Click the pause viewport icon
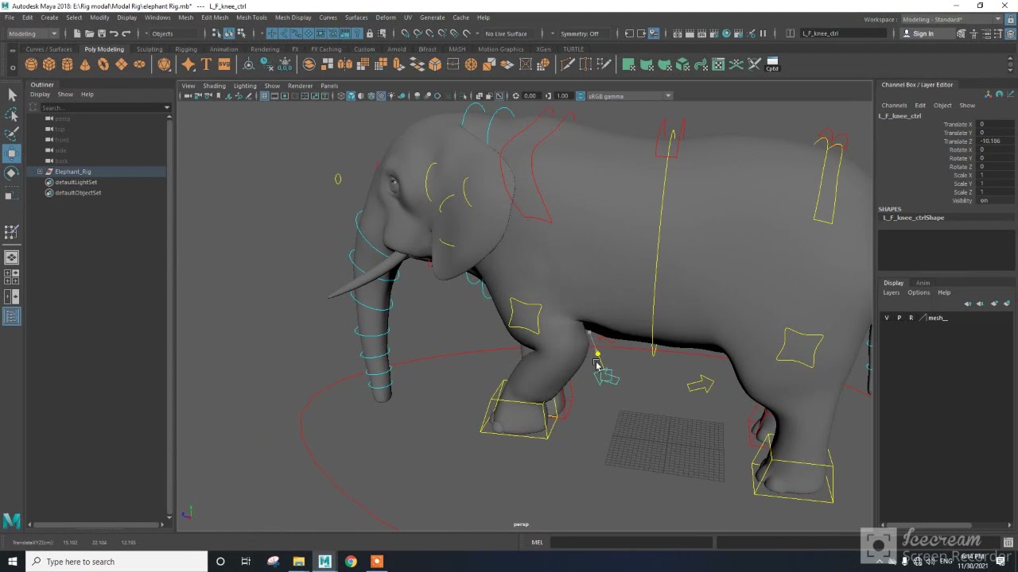The image size is (1018, 572). tap(763, 33)
